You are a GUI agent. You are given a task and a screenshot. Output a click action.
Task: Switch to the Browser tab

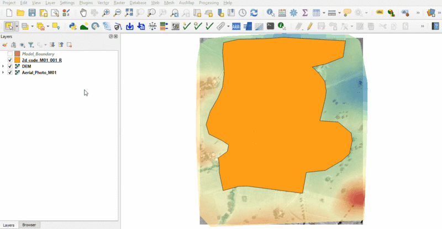tap(29, 225)
